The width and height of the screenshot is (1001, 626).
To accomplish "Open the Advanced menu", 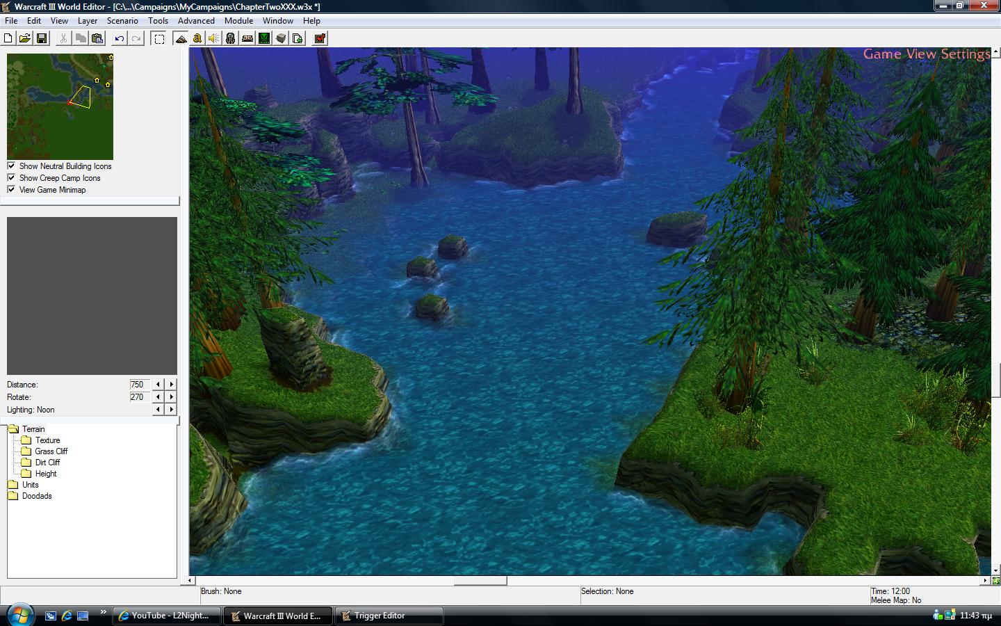I will 196,20.
